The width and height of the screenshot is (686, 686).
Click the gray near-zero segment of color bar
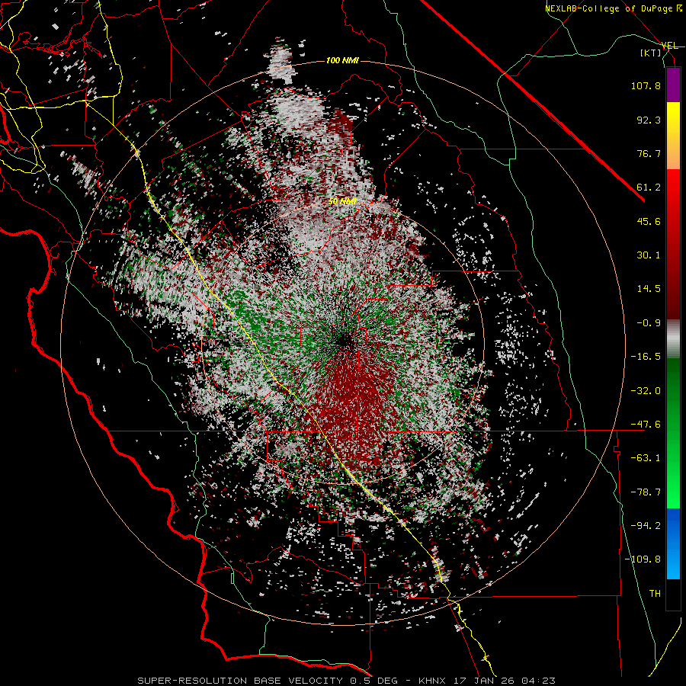point(673,339)
